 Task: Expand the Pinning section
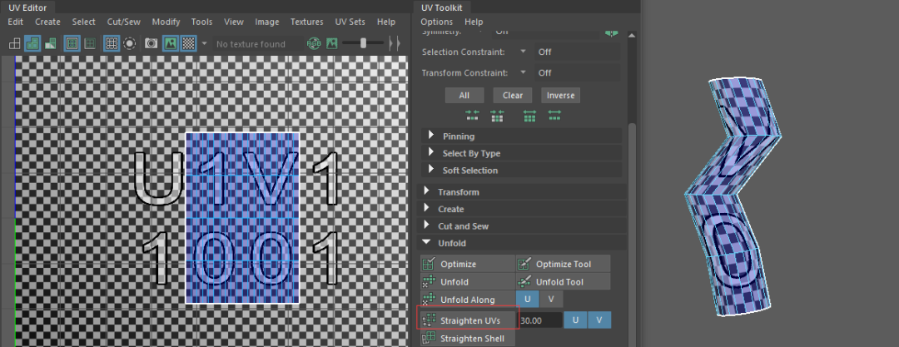(x=521, y=136)
